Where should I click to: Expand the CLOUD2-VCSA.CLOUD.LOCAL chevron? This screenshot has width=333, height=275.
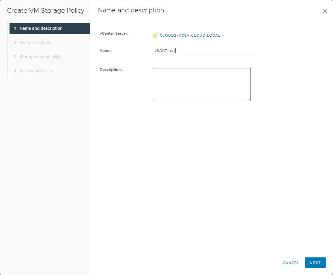(x=222, y=35)
